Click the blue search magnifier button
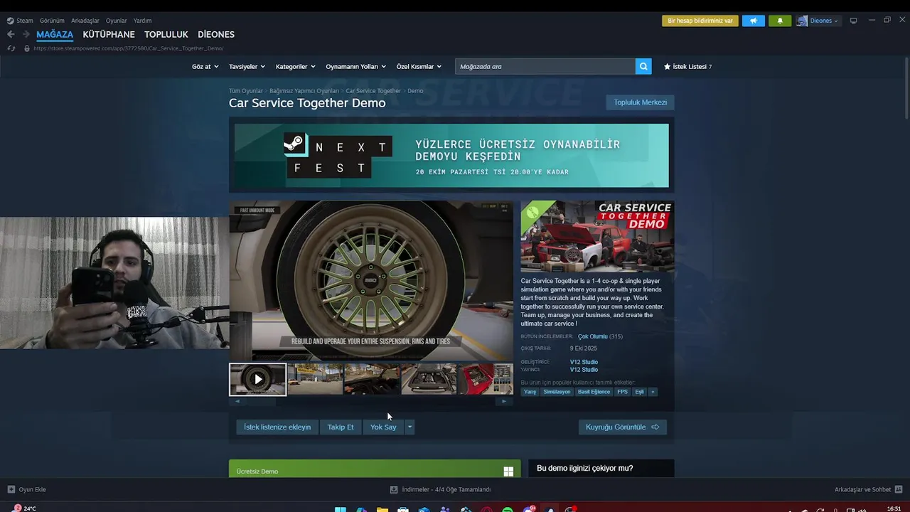910x512 pixels. (643, 66)
